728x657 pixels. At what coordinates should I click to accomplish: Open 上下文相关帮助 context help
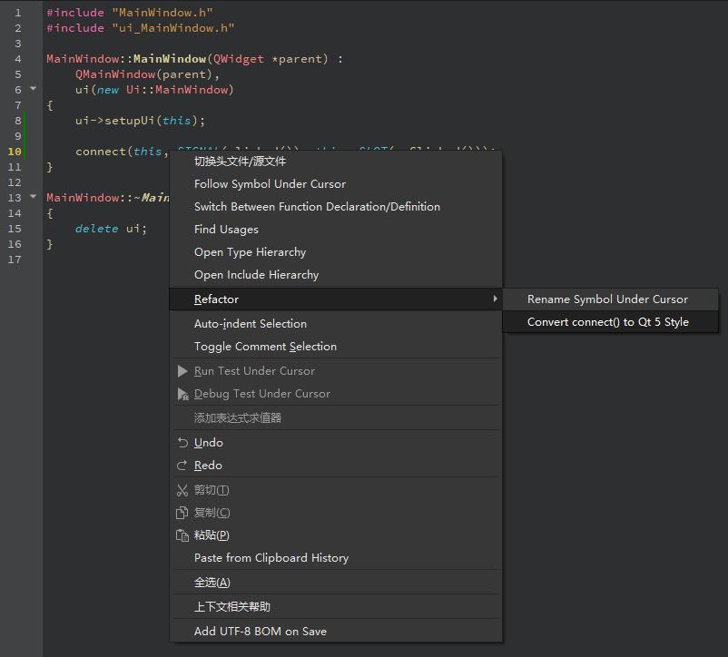[336, 607]
